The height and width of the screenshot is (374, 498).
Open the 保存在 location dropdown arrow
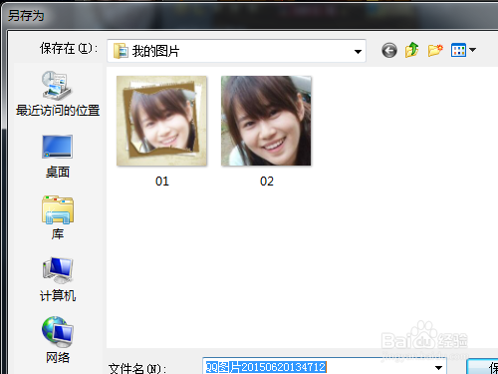(x=358, y=52)
